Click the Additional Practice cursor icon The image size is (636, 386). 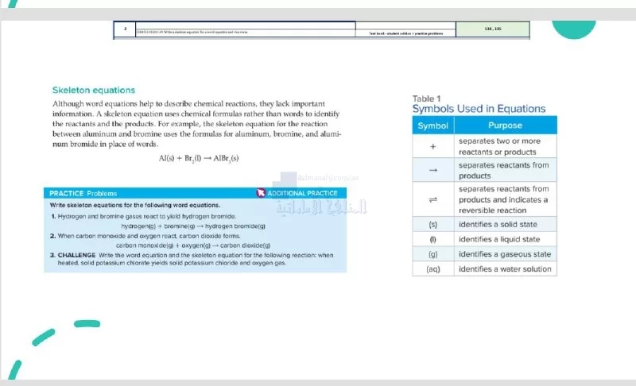pyautogui.click(x=261, y=193)
